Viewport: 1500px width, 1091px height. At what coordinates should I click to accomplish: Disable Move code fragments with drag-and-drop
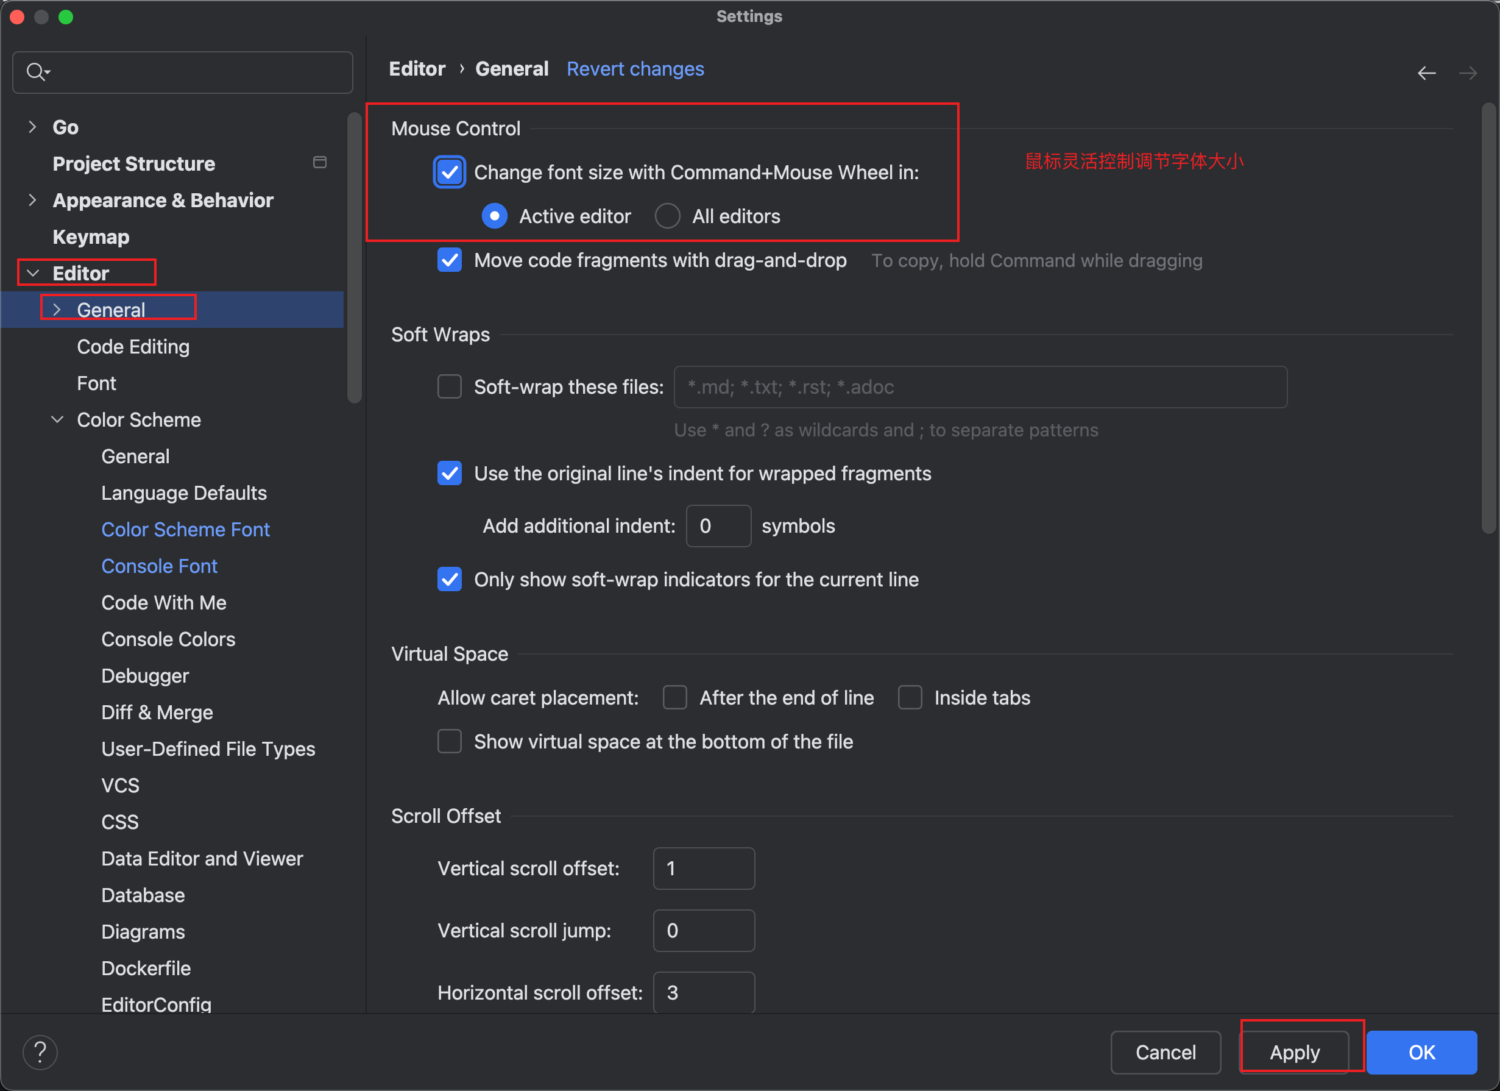pos(449,260)
